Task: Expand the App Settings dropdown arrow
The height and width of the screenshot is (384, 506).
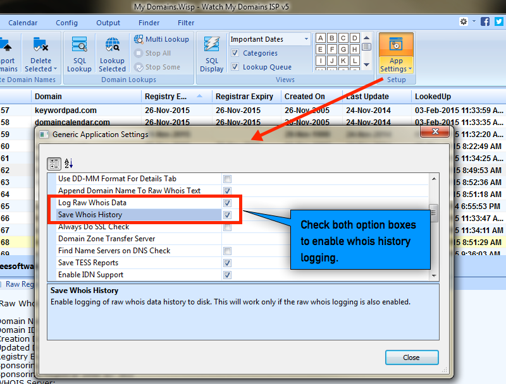Action: (x=410, y=69)
